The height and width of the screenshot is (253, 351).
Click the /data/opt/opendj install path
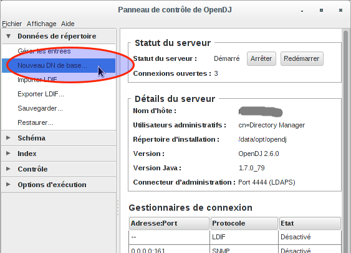pyautogui.click(x=262, y=139)
